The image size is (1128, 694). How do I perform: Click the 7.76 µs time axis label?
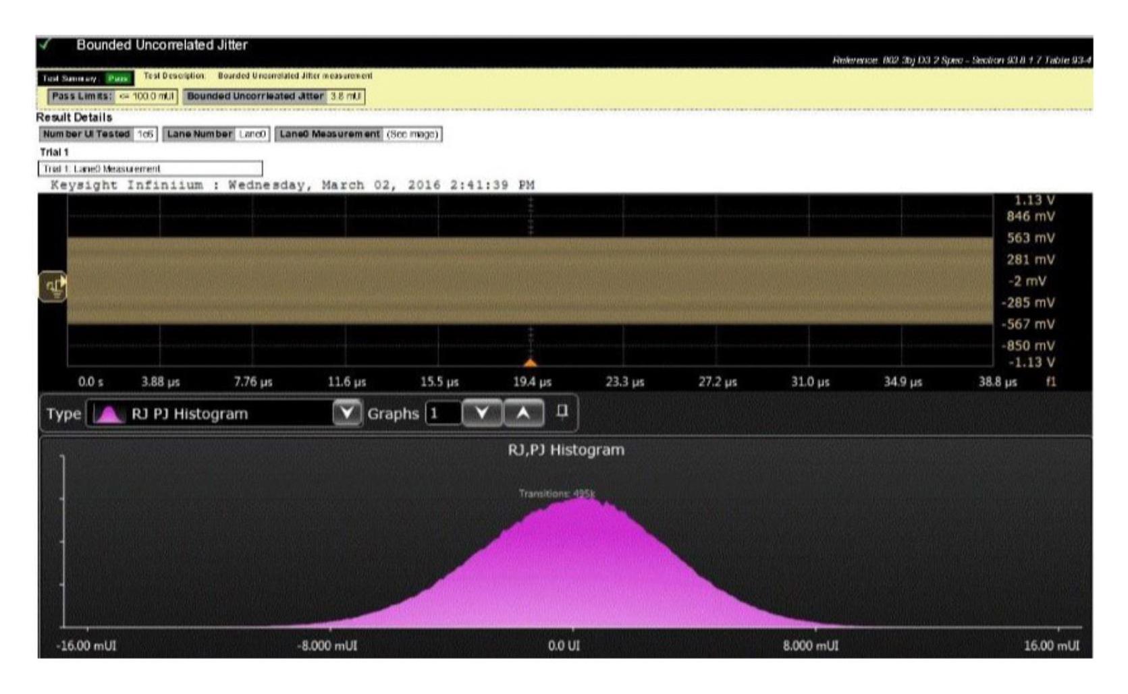[x=253, y=382]
